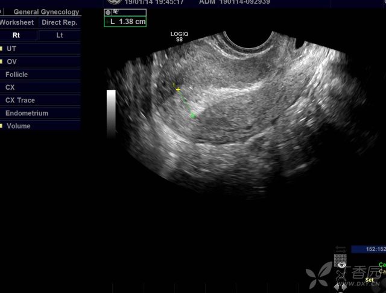Screen dimensions: 386x293
Task: Click the trackball left-right arrows icon
Action: pyautogui.click(x=340, y=286)
